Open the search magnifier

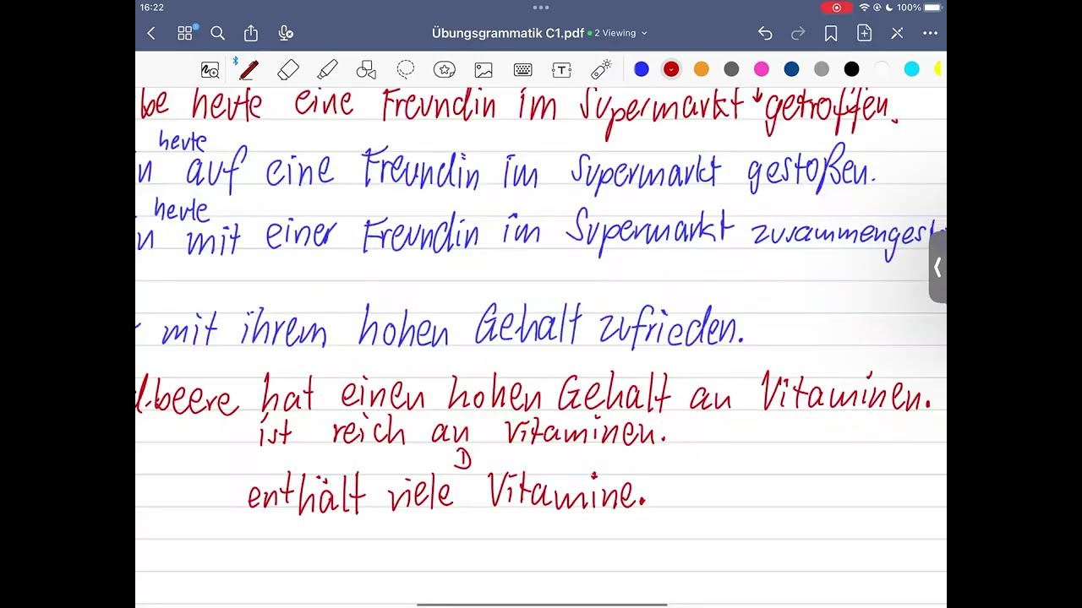pyautogui.click(x=217, y=33)
